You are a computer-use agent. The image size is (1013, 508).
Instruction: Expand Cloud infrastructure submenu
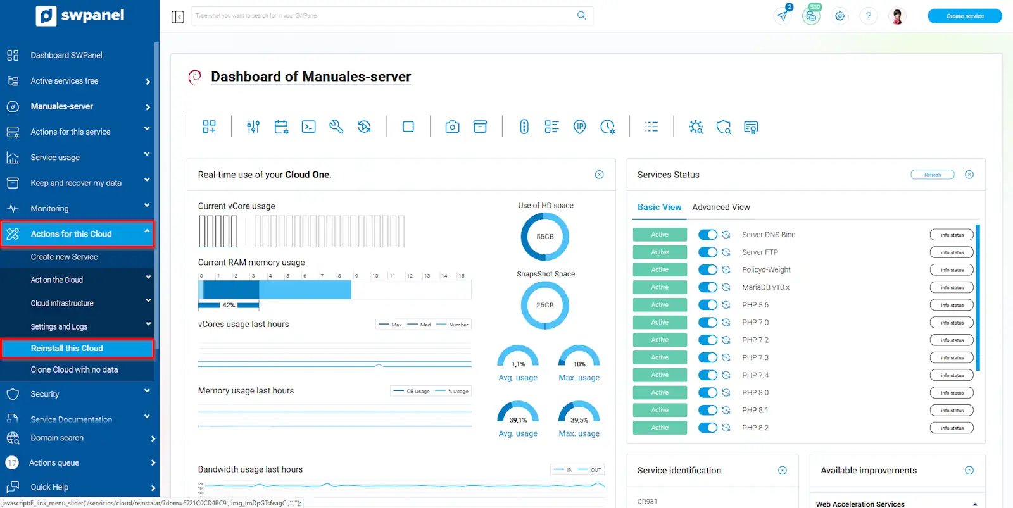pos(77,303)
